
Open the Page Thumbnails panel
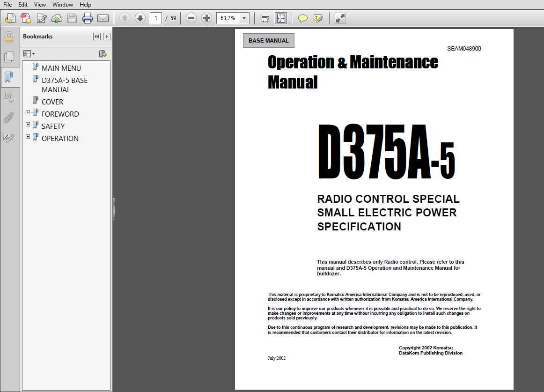click(9, 57)
